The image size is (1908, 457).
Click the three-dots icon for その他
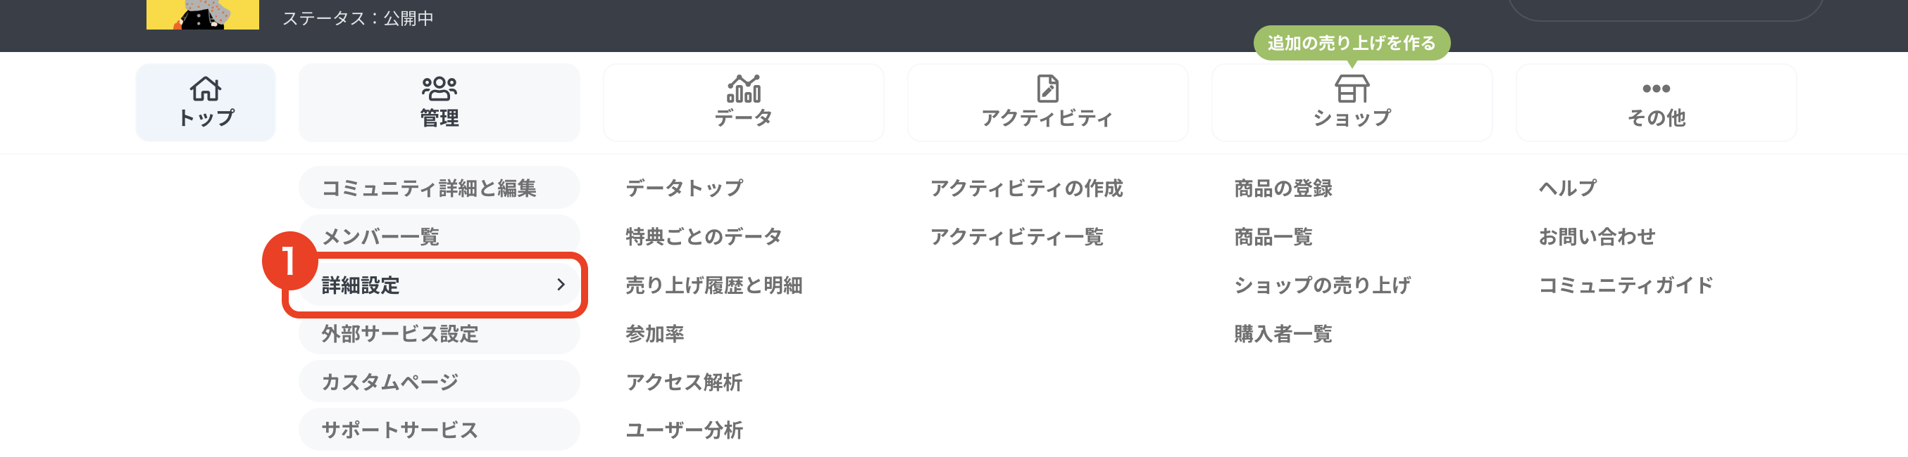[1655, 89]
